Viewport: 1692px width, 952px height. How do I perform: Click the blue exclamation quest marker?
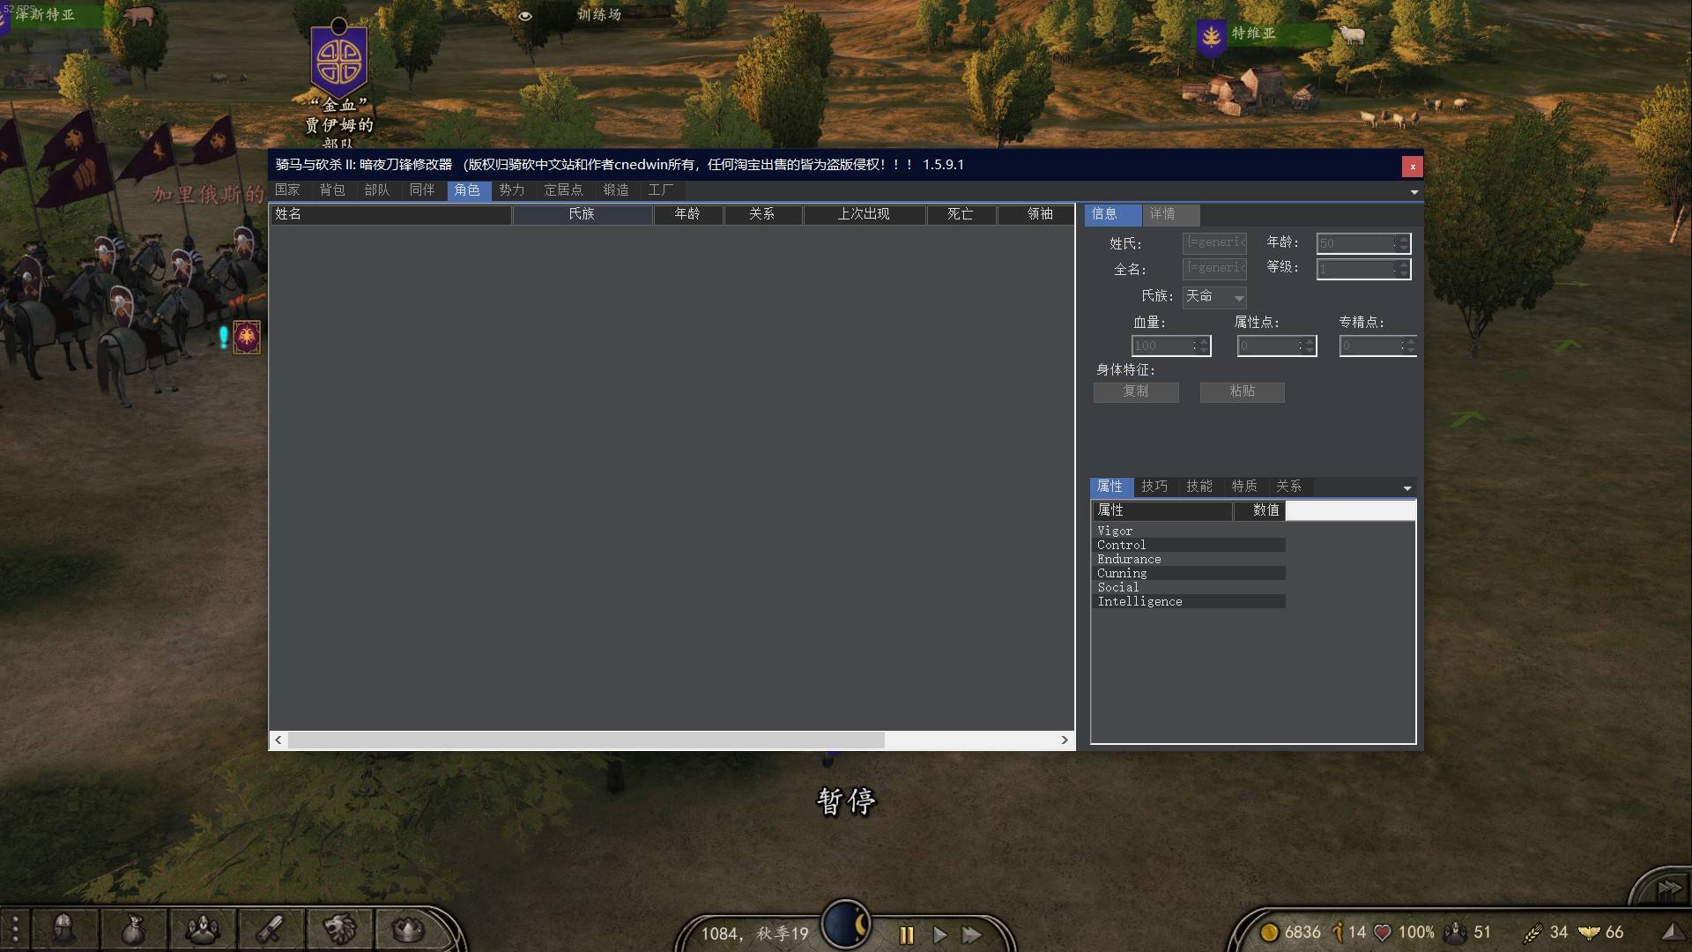point(223,336)
